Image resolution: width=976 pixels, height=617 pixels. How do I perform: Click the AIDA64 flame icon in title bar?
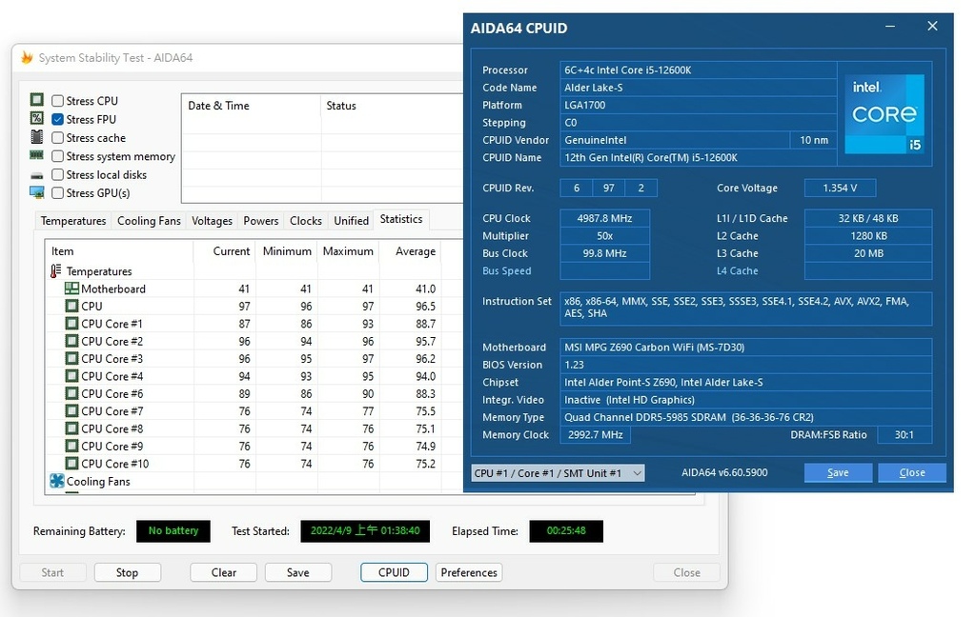pos(27,57)
